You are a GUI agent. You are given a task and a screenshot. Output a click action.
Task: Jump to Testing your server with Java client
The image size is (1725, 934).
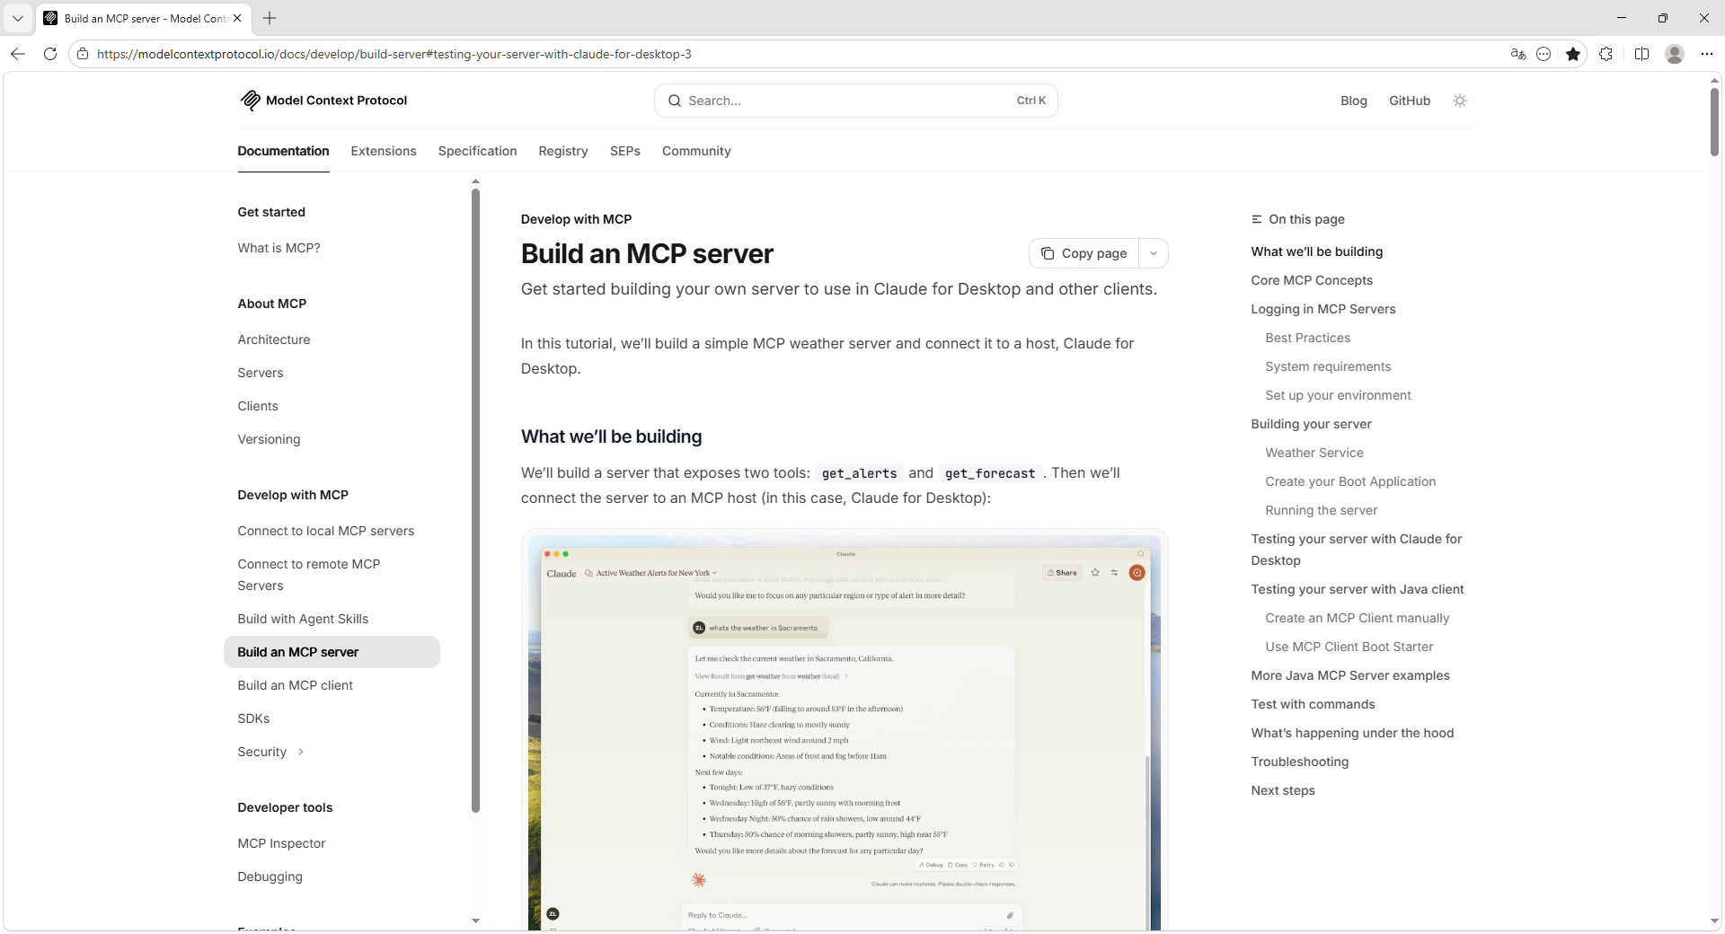pos(1358,589)
